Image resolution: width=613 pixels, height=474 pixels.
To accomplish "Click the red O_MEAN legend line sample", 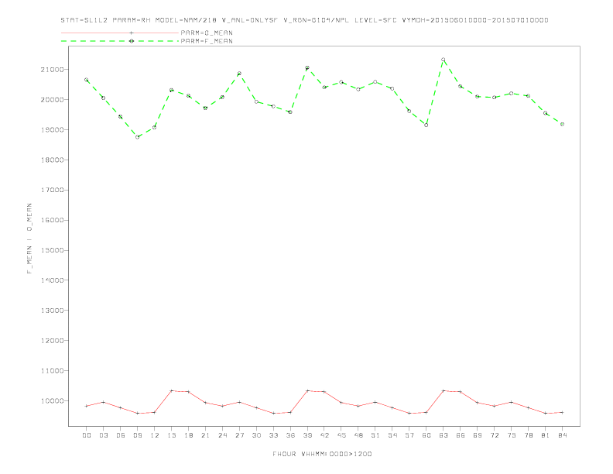I will pos(120,33).
